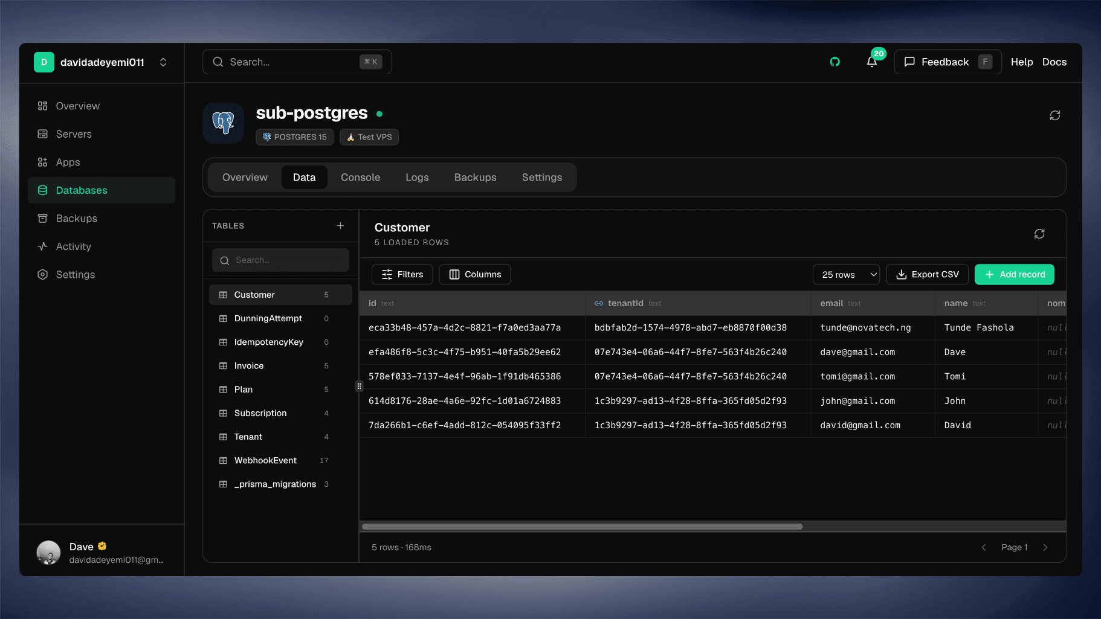1101x619 pixels.
Task: Click the panel resize handle grip
Action: (359, 386)
